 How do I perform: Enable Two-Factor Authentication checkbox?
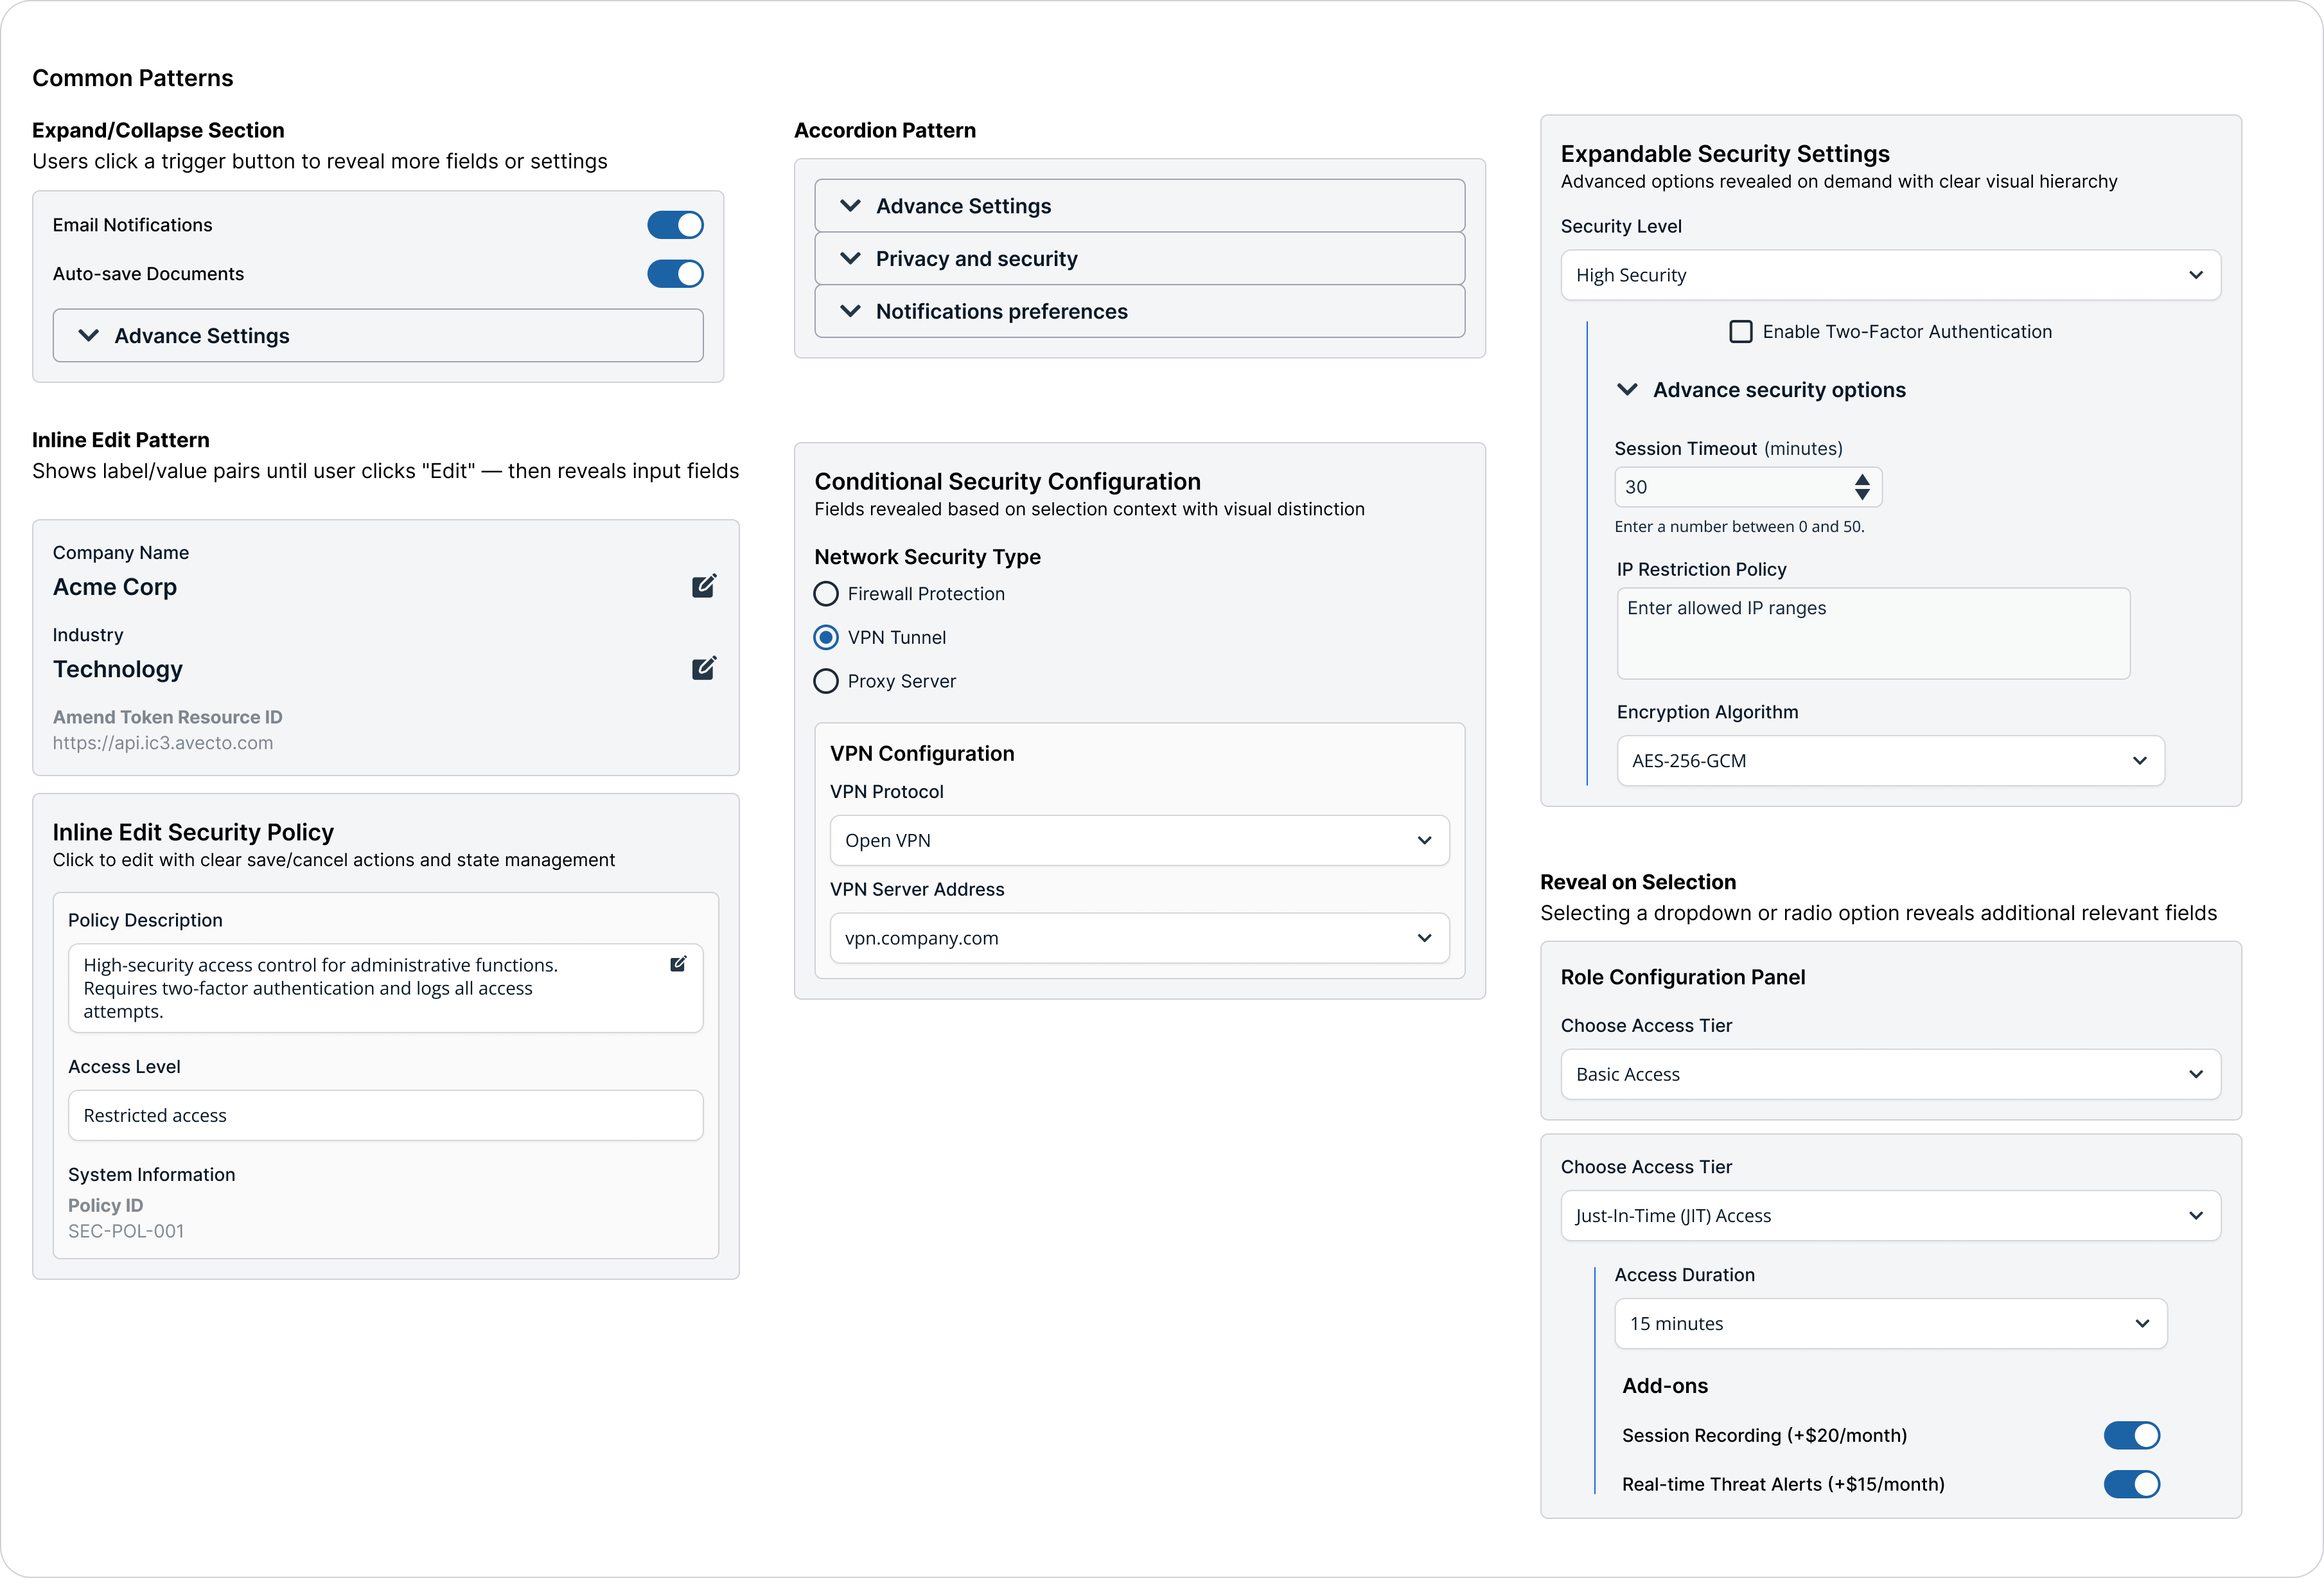(1741, 332)
